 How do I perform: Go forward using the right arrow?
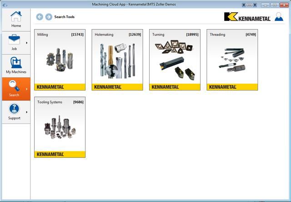49,17
